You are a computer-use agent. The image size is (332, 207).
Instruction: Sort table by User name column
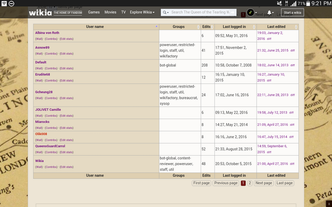pyautogui.click(x=95, y=26)
